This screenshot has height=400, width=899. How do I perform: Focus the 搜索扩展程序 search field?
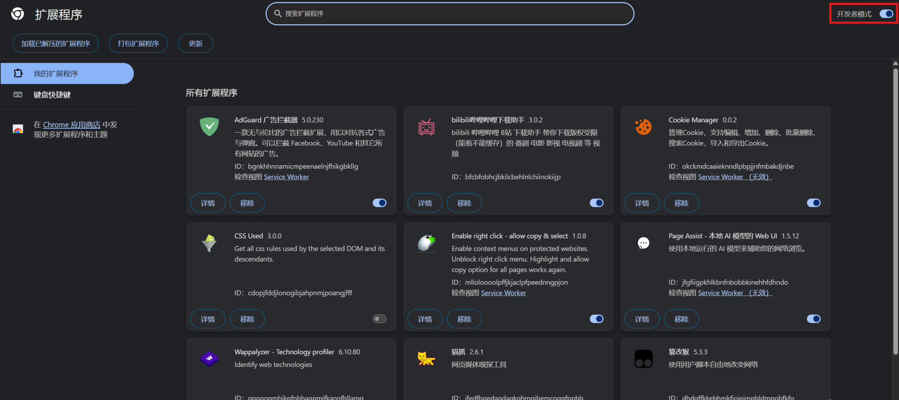click(449, 14)
